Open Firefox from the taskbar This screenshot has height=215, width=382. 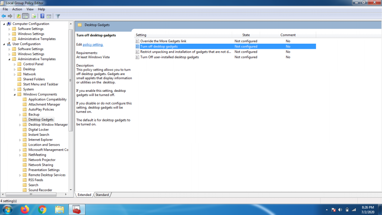tap(25, 209)
